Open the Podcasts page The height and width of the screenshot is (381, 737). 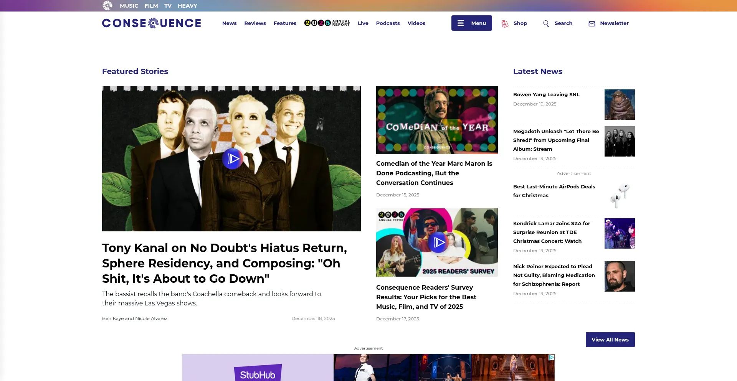(388, 23)
